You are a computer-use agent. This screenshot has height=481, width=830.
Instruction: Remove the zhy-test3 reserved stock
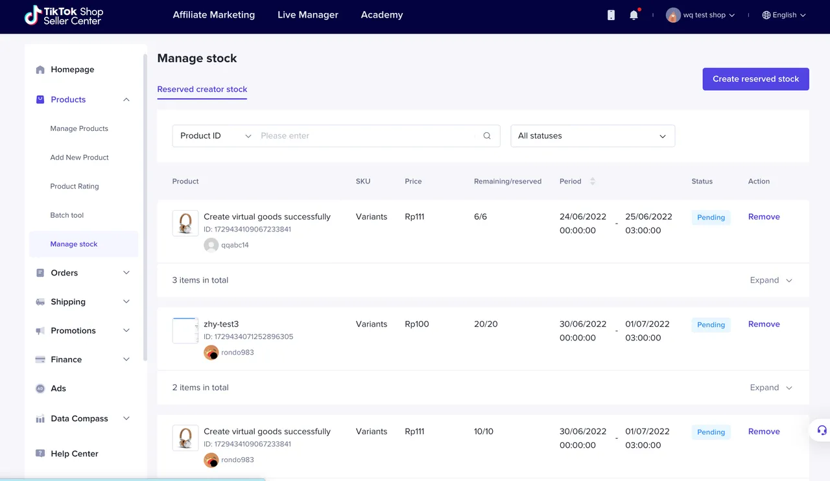(763, 324)
